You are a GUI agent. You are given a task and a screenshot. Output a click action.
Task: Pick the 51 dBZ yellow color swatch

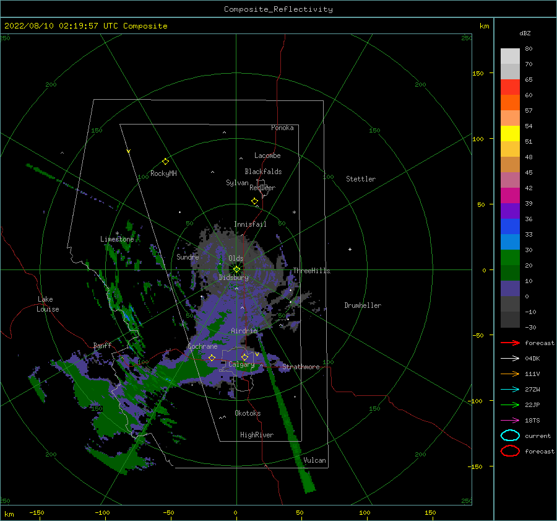[x=510, y=133]
